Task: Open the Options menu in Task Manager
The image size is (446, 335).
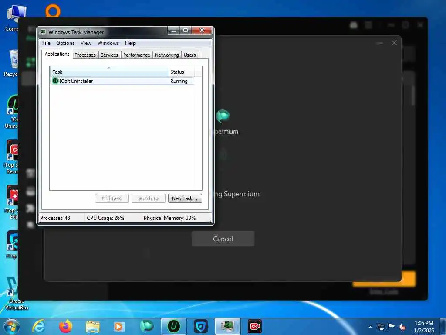Action: pos(65,43)
